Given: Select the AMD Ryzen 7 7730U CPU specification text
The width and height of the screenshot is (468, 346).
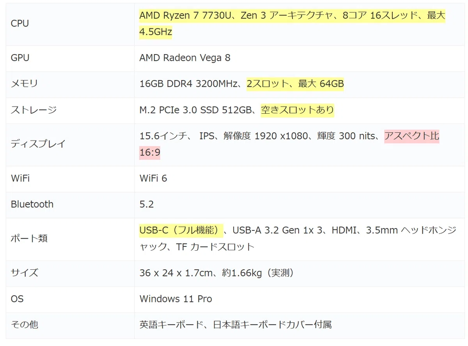Looking at the screenshot, I should [x=292, y=24].
